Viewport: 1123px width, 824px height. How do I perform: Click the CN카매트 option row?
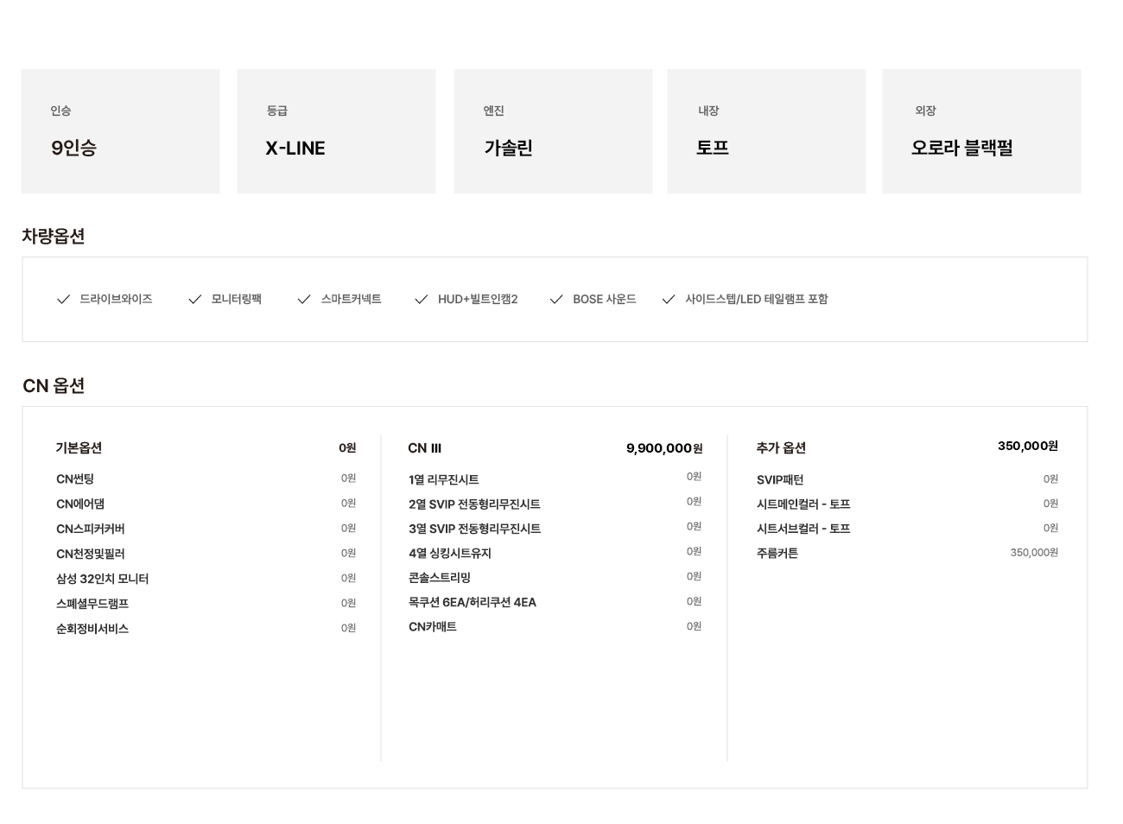tap(555, 627)
